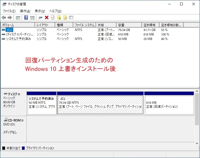Click the graphical pane scrollbar down arrow
The width and height of the screenshot is (200, 158).
tap(197, 143)
